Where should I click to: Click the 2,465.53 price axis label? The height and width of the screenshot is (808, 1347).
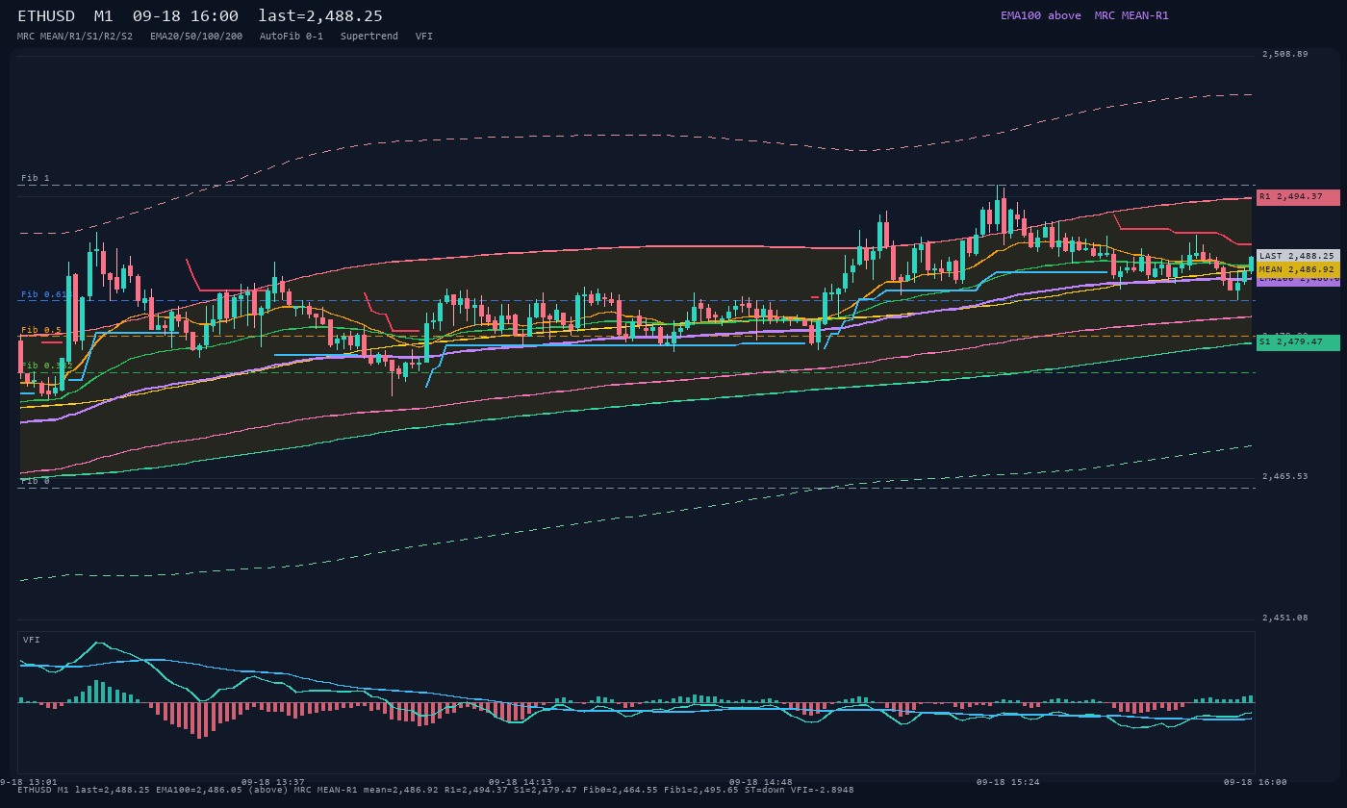tap(1284, 476)
